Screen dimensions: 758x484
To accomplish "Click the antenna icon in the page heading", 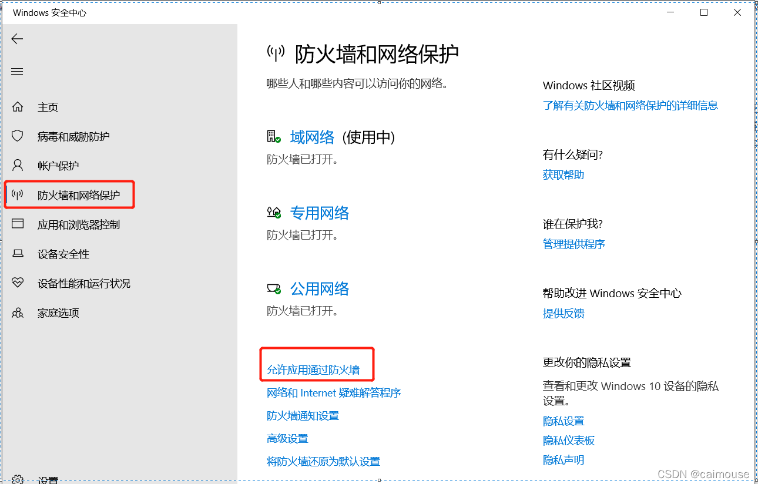I will coord(276,53).
